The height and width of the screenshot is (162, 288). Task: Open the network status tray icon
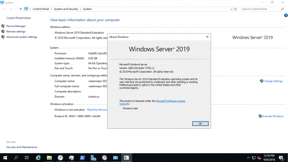(254, 158)
